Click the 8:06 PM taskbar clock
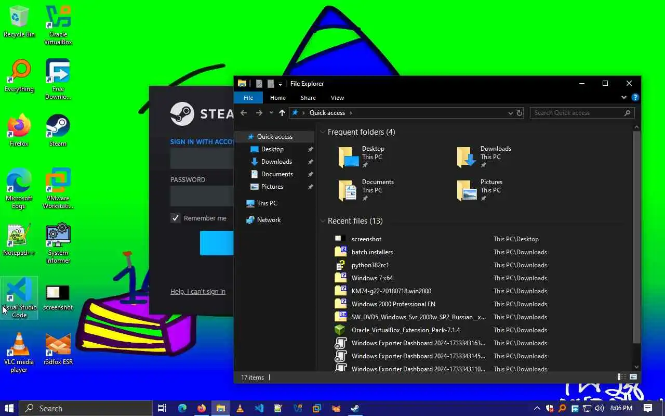The image size is (665, 416). point(621,408)
